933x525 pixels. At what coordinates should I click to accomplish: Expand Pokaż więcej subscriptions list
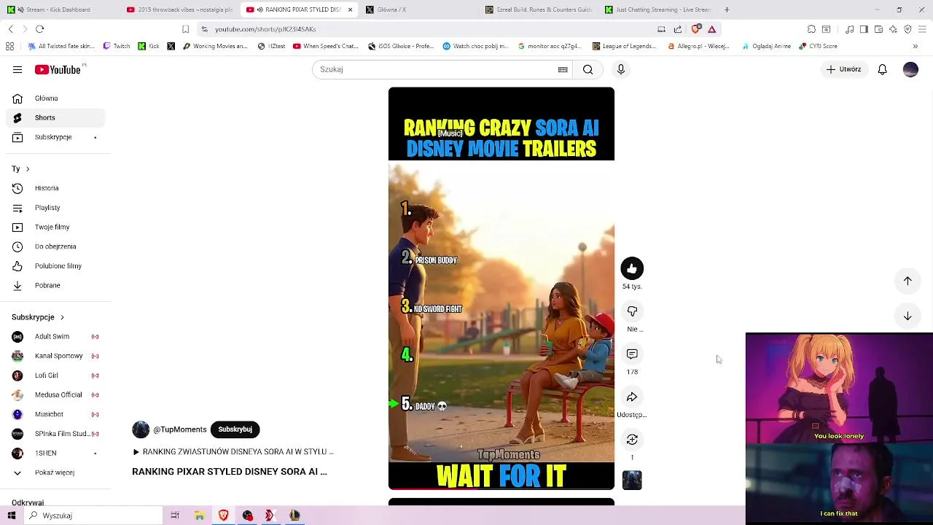click(55, 472)
